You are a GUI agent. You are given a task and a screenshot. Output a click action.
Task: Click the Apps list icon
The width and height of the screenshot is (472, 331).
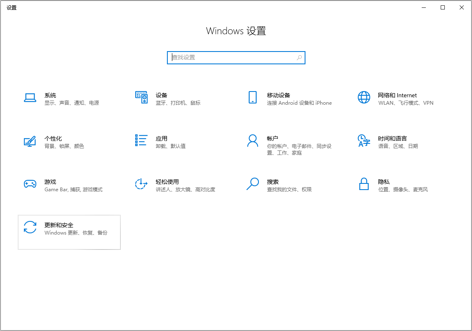coord(141,141)
